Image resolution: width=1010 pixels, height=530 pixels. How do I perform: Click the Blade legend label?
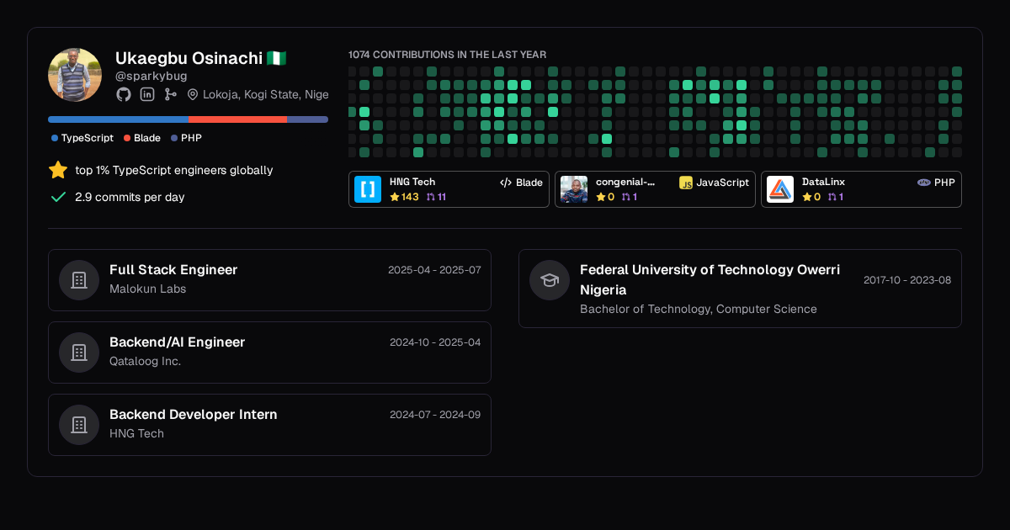pos(147,138)
